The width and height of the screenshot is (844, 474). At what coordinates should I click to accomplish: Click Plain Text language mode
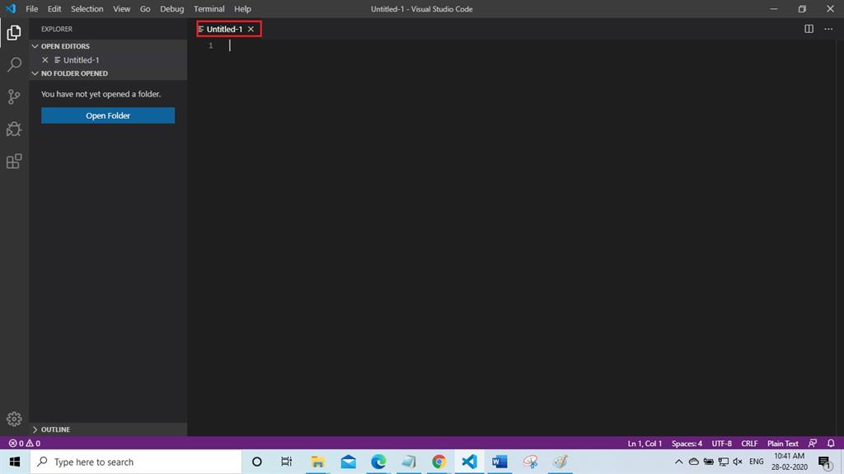click(x=783, y=443)
